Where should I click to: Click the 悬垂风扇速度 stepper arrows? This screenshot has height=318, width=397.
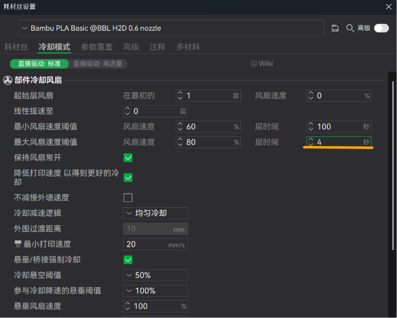click(x=127, y=306)
